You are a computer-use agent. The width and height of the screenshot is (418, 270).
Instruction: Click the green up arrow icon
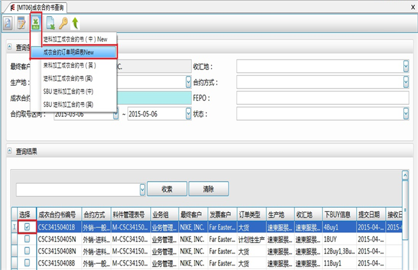coord(75,24)
